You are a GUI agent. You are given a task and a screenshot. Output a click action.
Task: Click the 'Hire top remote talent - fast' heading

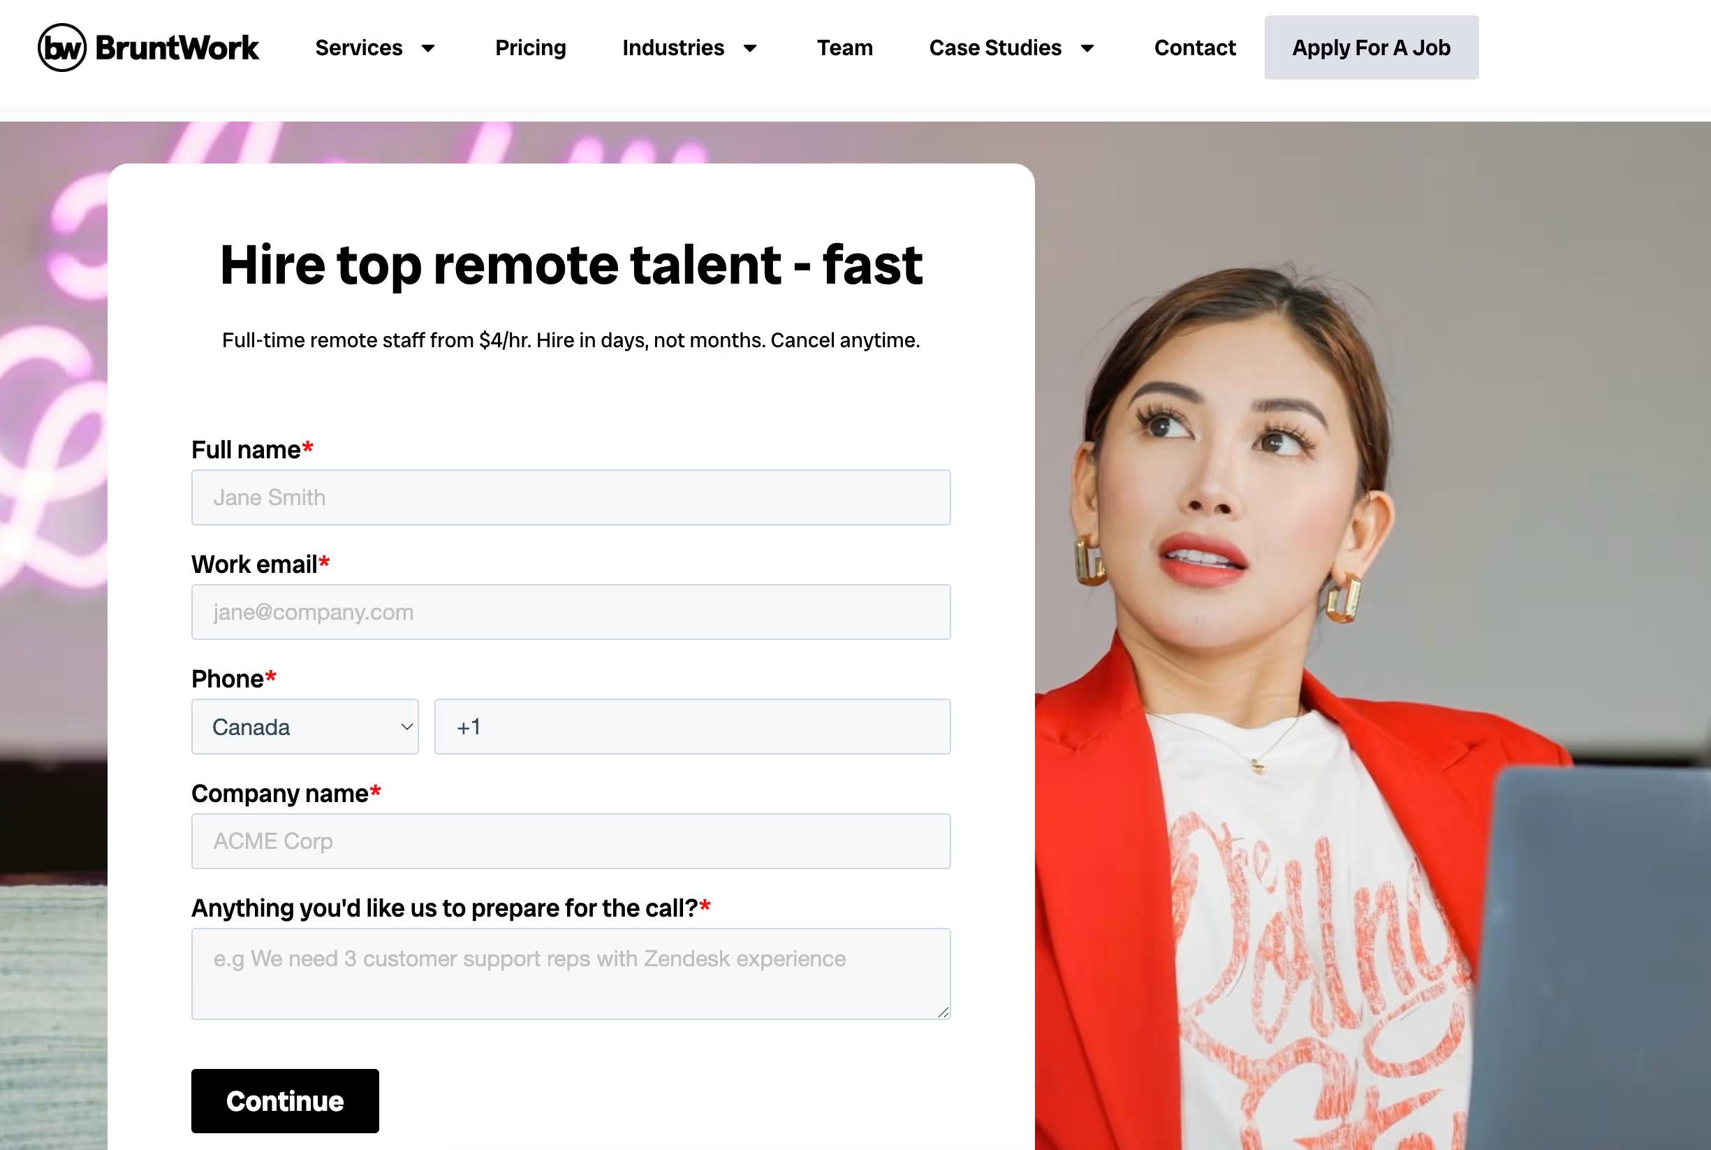pos(571,265)
